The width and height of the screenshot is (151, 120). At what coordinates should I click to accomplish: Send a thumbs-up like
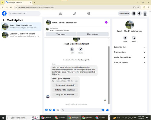coord(108,110)
